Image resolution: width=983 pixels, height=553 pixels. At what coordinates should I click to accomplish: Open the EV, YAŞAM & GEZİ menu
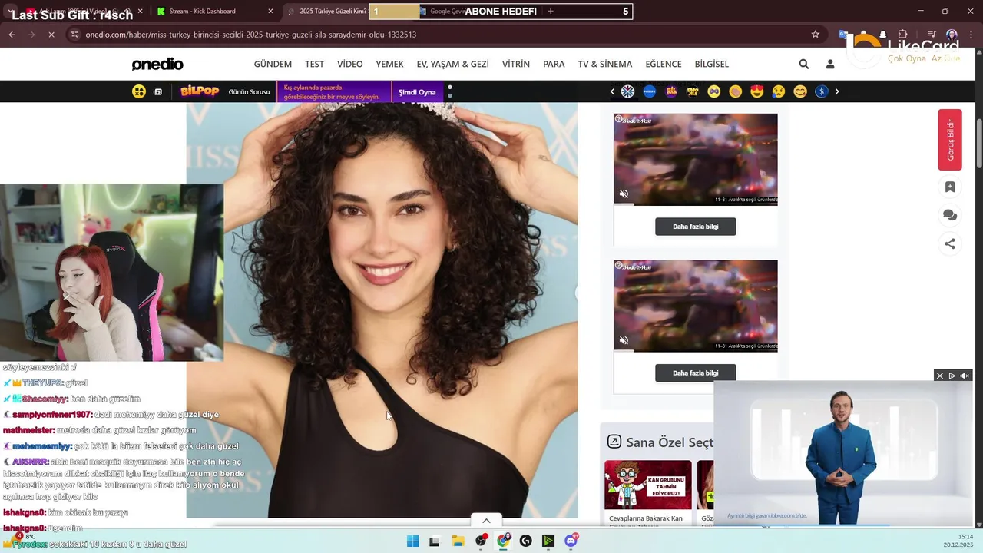[453, 64]
